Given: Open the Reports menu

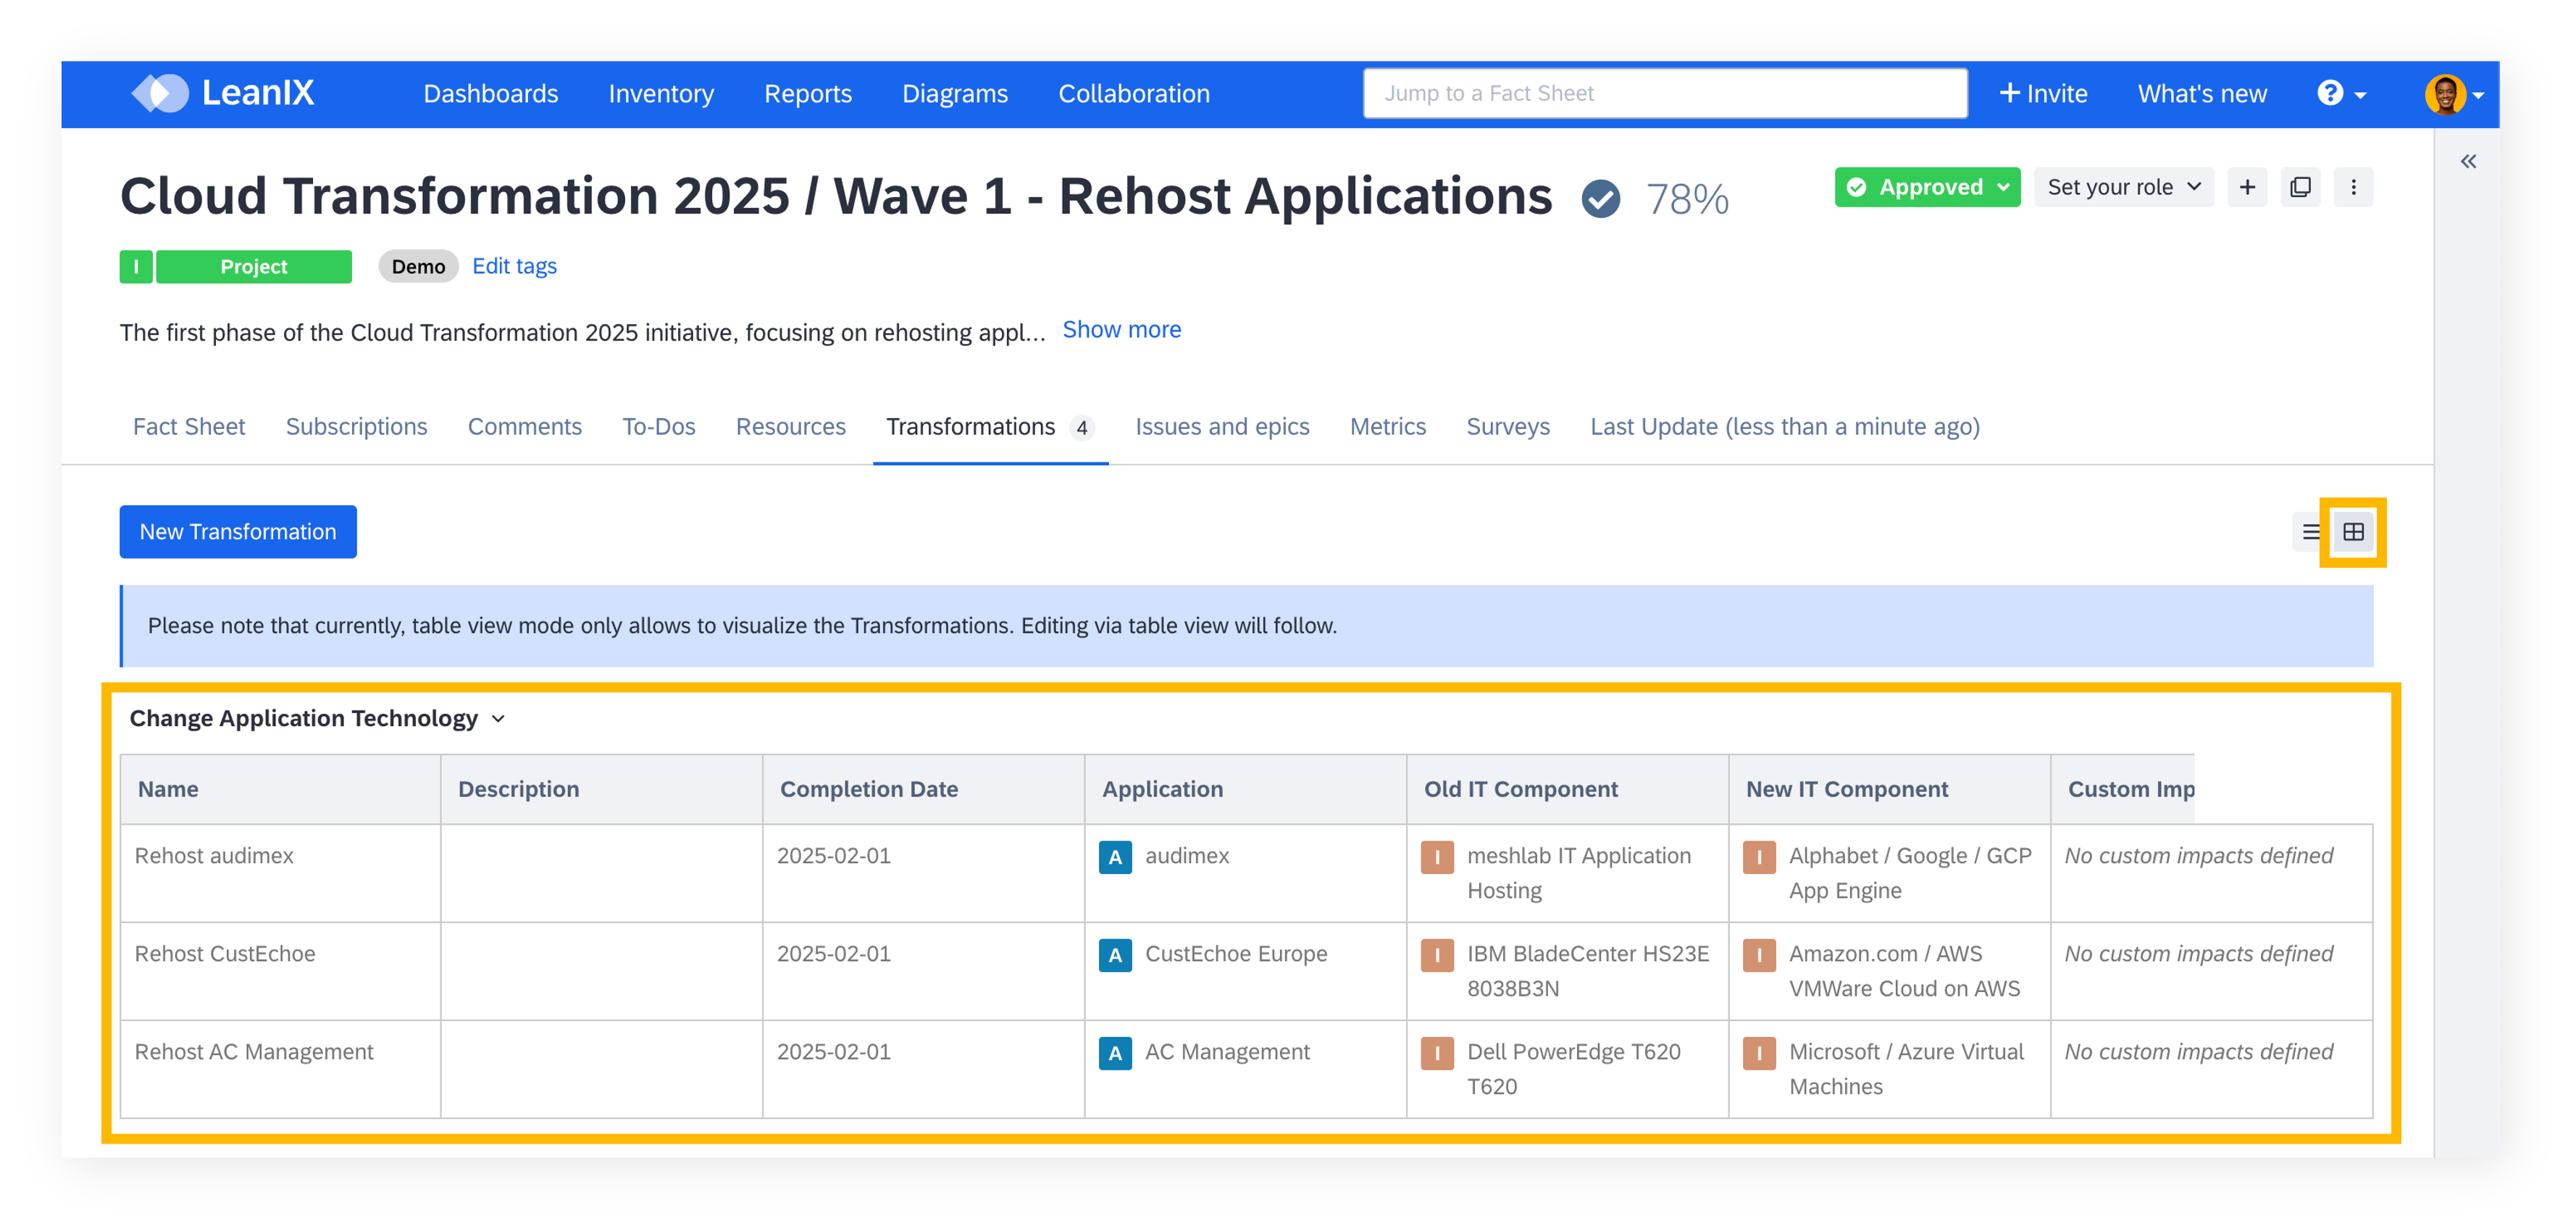Looking at the screenshot, I should pyautogui.click(x=808, y=94).
